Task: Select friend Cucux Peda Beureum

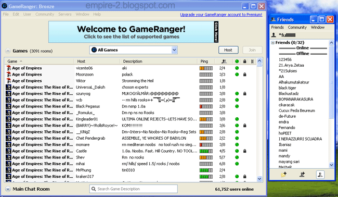Action: point(296,110)
